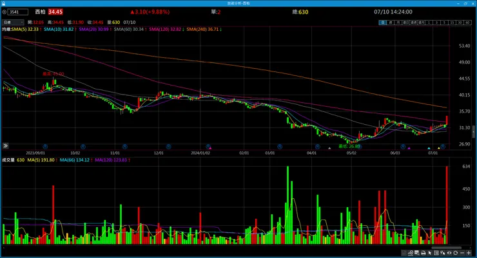Screen dimensions: 477x258
Task: Click the first greyed document icon in the bottom toolbar
Action: point(404,253)
